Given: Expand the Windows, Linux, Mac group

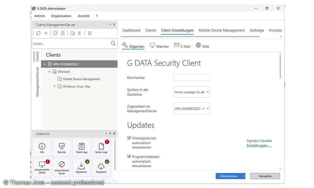Looking at the screenshot, I should click(54, 86).
